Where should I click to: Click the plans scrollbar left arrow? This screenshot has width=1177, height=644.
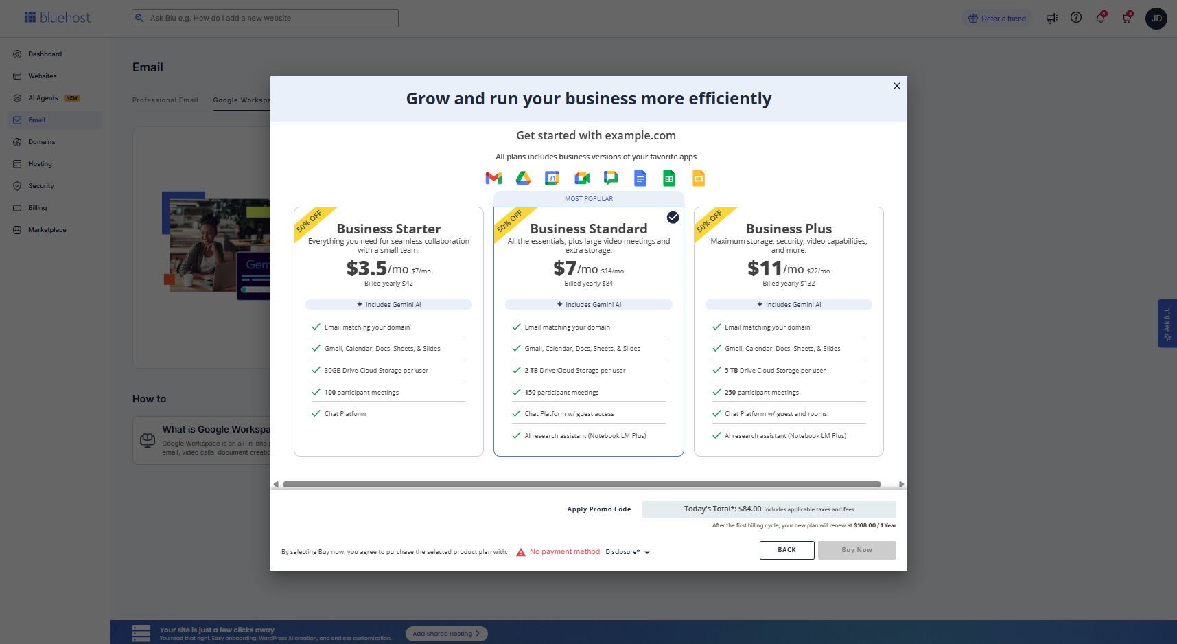[276, 485]
